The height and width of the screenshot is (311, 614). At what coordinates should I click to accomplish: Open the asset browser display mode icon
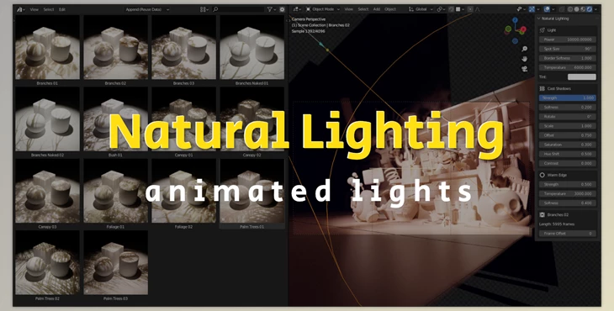click(204, 9)
